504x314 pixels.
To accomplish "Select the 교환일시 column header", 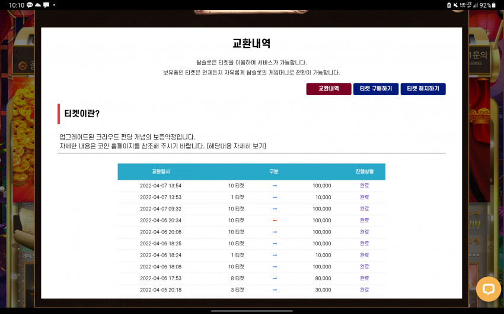I will point(161,171).
